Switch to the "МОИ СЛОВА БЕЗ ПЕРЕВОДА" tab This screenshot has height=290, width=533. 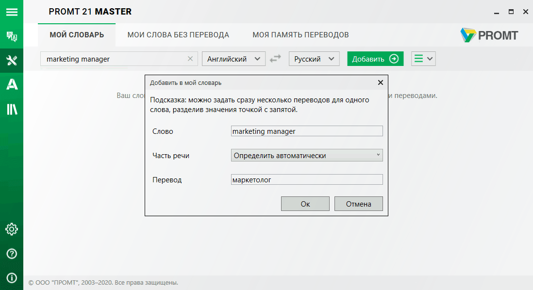(x=178, y=35)
